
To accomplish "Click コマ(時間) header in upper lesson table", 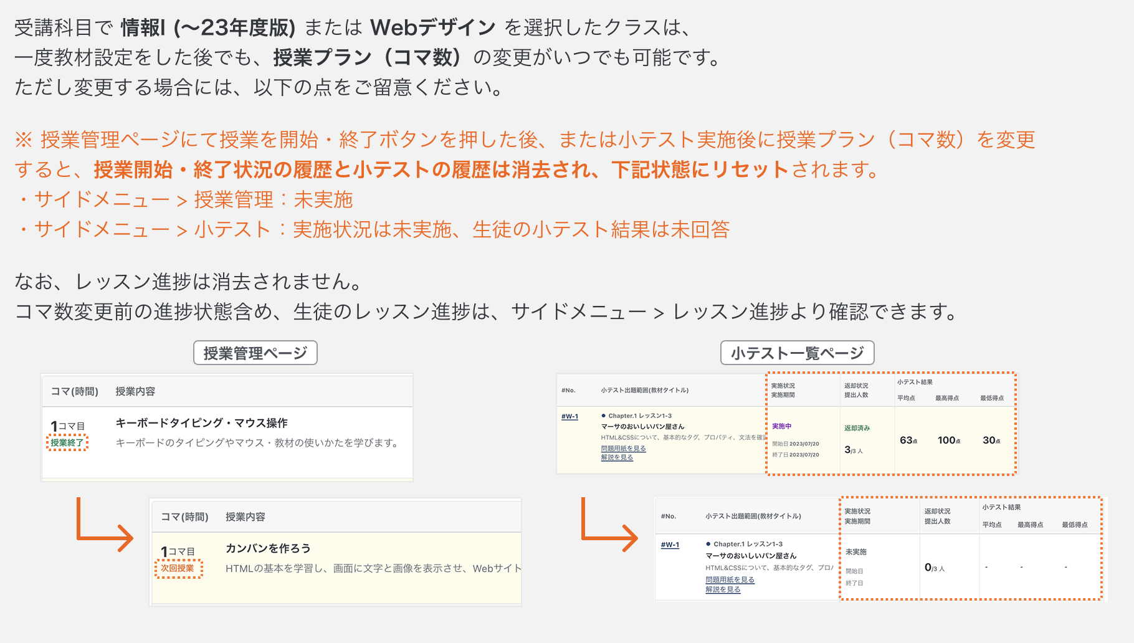I will (x=74, y=391).
